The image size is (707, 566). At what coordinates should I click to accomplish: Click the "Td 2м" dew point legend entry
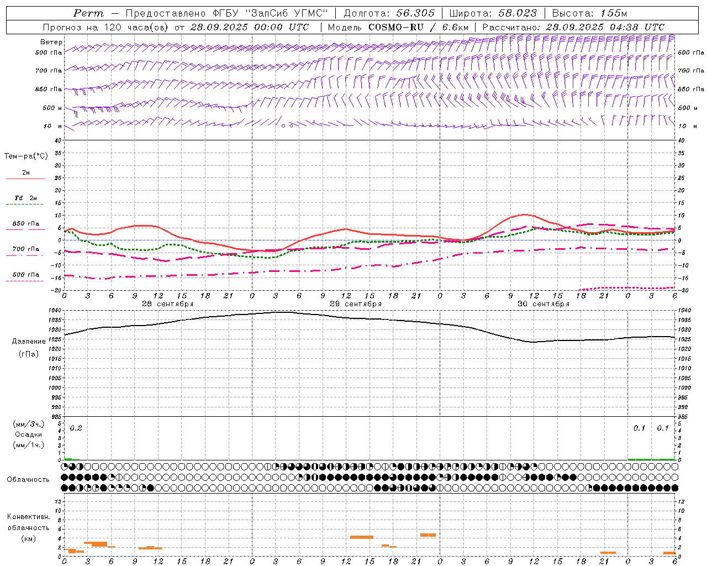coord(26,198)
